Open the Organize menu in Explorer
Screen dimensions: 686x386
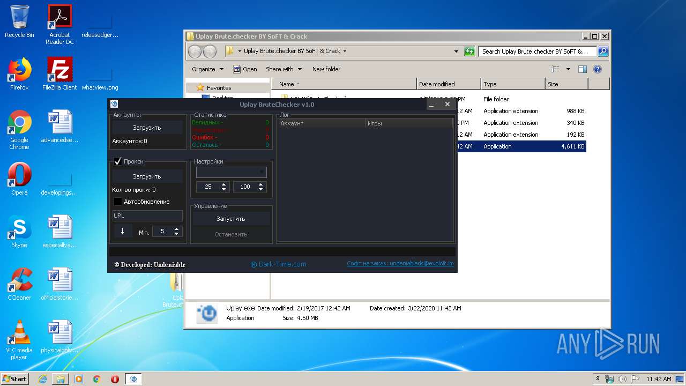(207, 69)
